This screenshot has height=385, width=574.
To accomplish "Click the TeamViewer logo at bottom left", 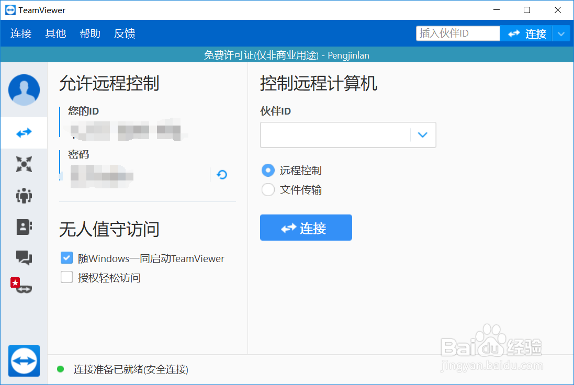I will [x=24, y=361].
